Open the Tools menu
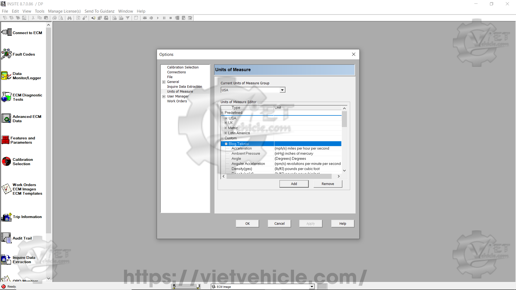The width and height of the screenshot is (516, 290). click(40, 11)
